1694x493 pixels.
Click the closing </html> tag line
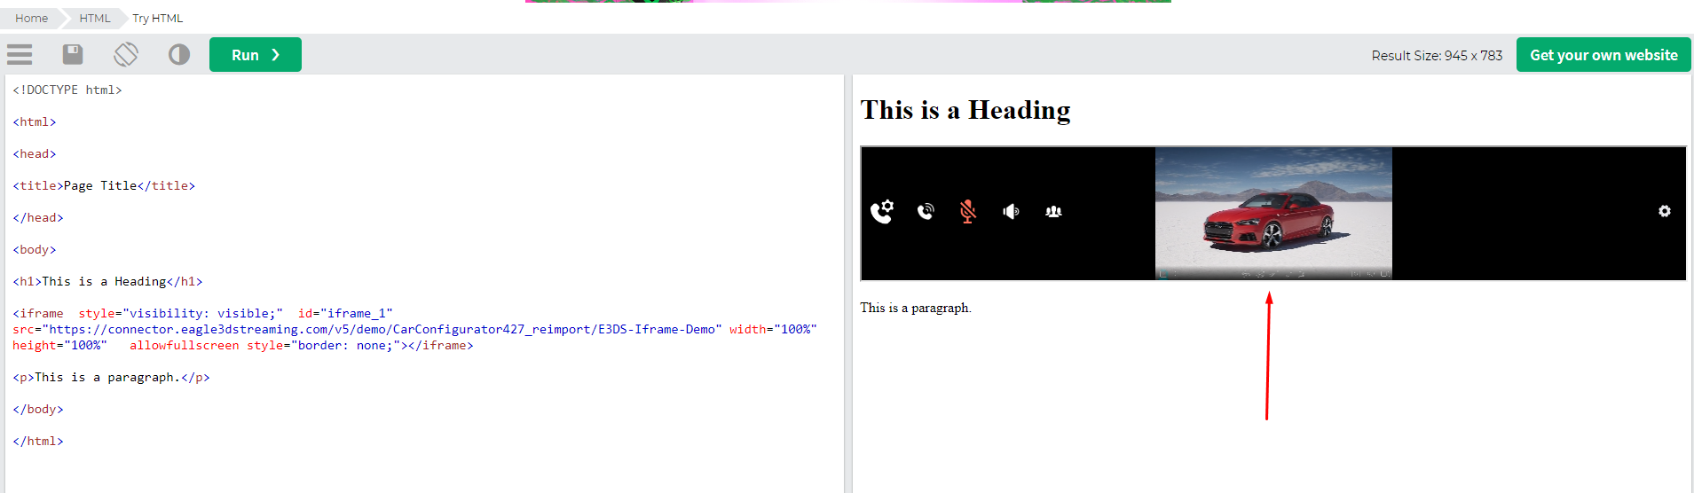pyautogui.click(x=38, y=441)
